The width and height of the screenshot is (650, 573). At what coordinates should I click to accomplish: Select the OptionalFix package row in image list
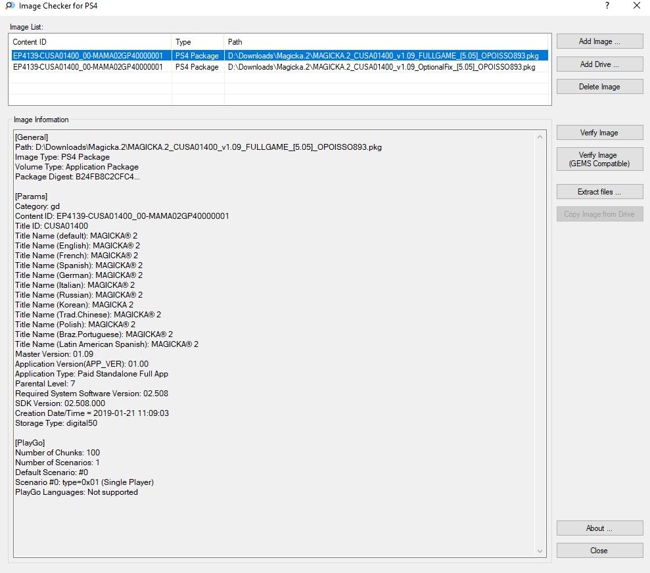pyautogui.click(x=280, y=67)
